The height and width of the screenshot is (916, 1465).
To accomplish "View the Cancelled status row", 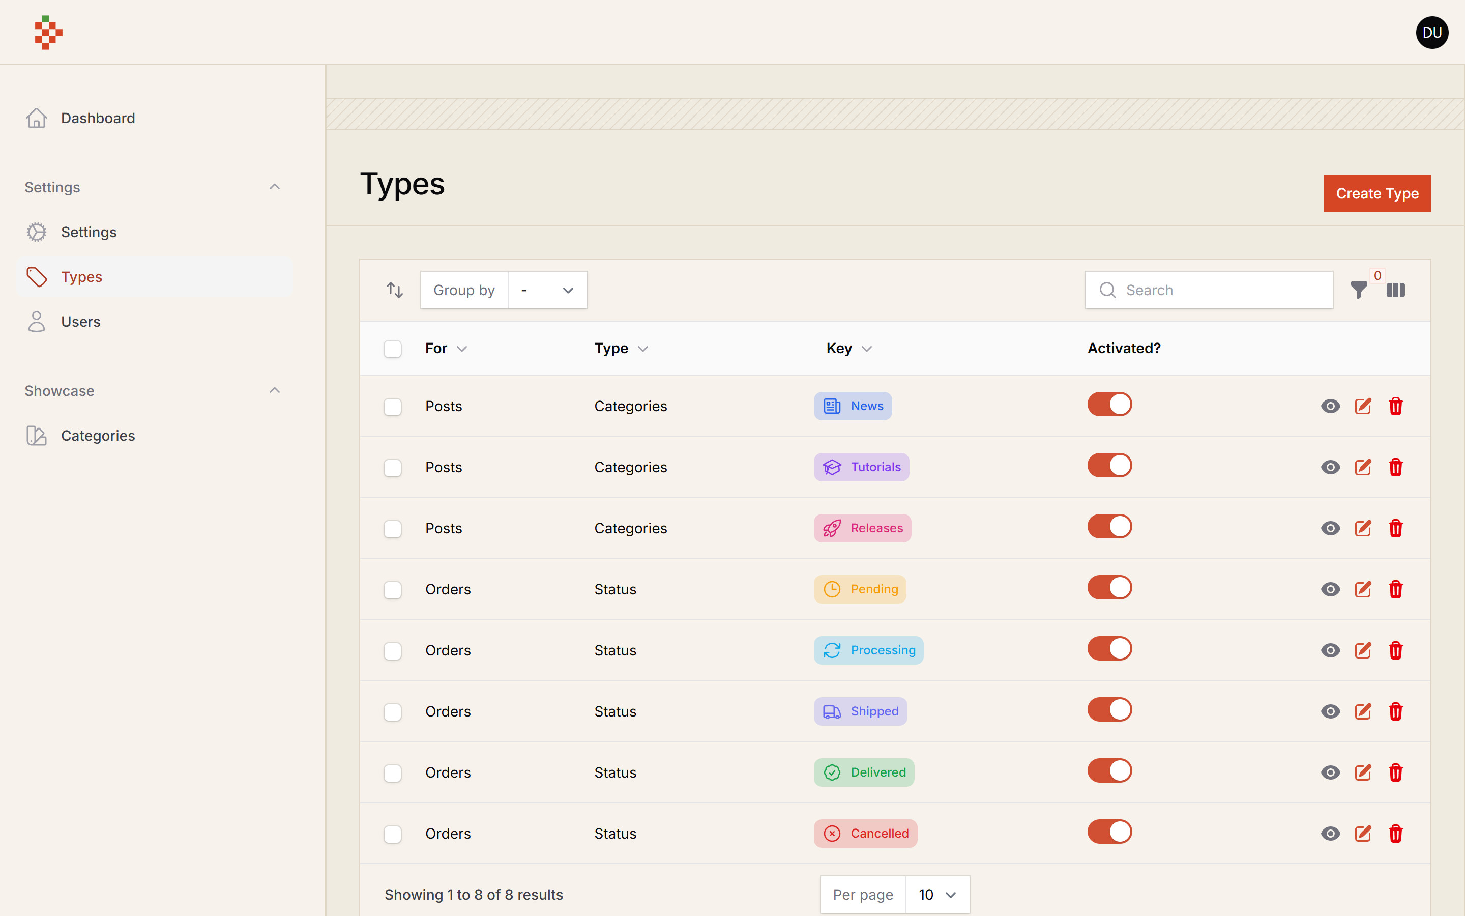I will pyautogui.click(x=1330, y=834).
